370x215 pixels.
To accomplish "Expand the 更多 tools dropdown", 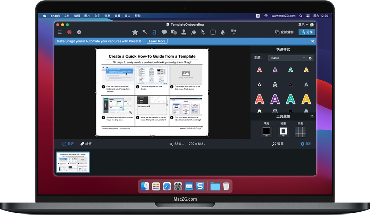I will point(233,32).
